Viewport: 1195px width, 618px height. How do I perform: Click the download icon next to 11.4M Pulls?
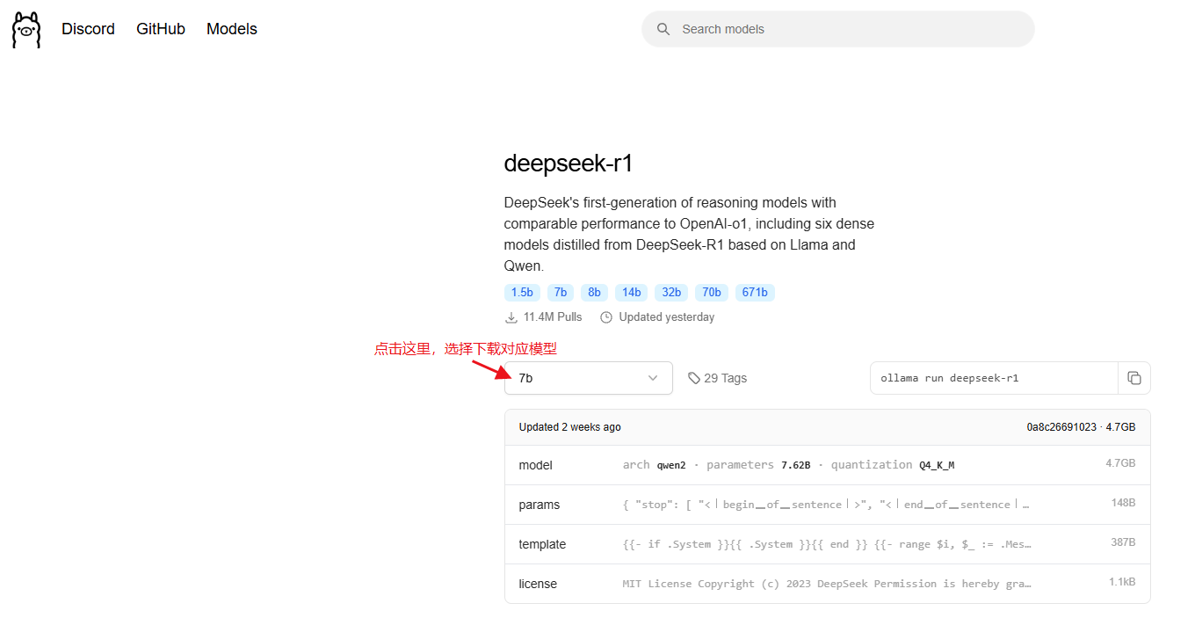tap(511, 316)
